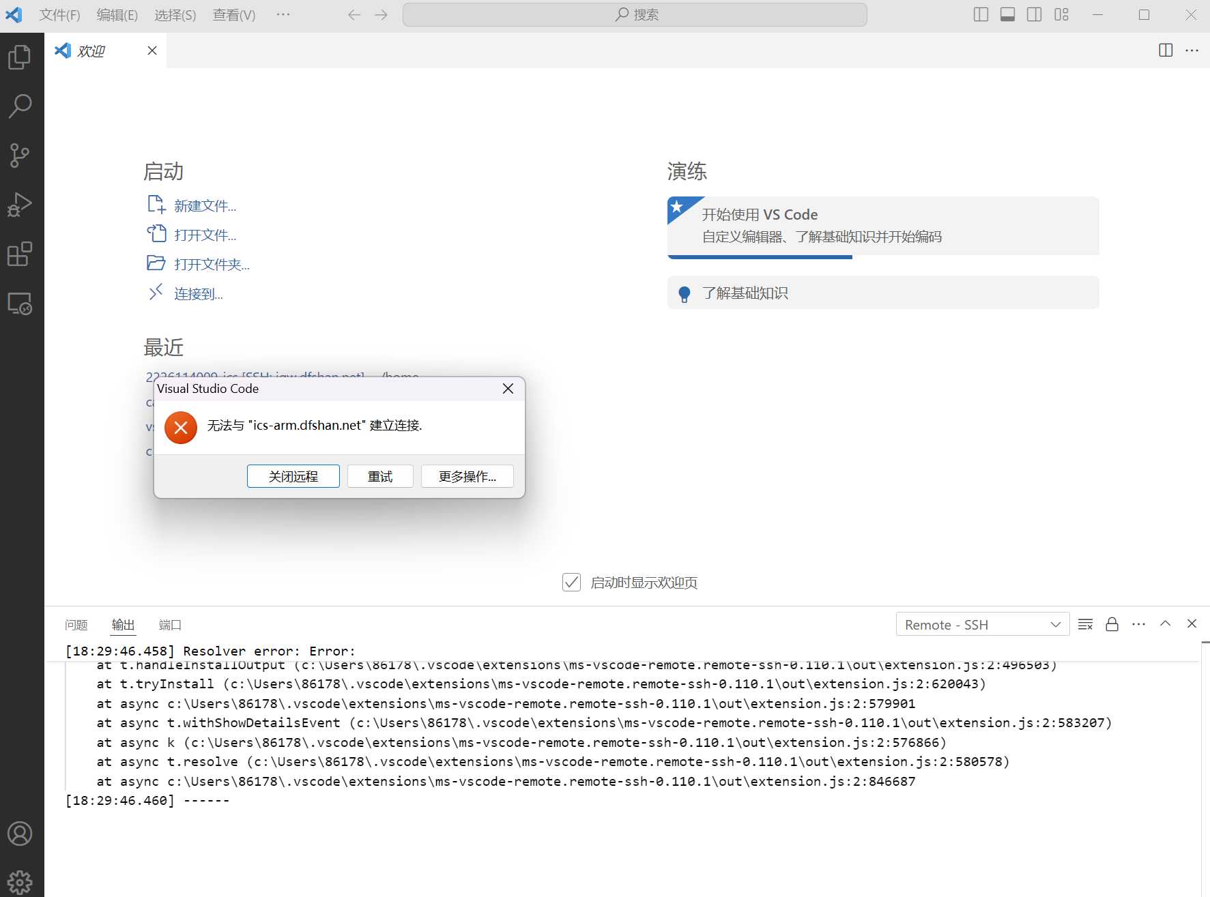Click the search command center box

pyautogui.click(x=635, y=15)
